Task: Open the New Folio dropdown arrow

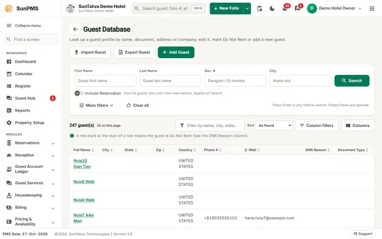Action: coord(247,8)
